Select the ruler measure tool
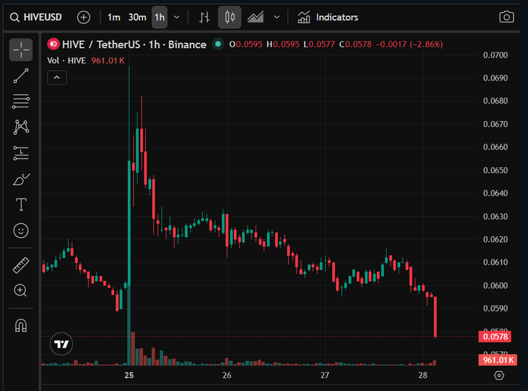The image size is (528, 391). (21, 265)
